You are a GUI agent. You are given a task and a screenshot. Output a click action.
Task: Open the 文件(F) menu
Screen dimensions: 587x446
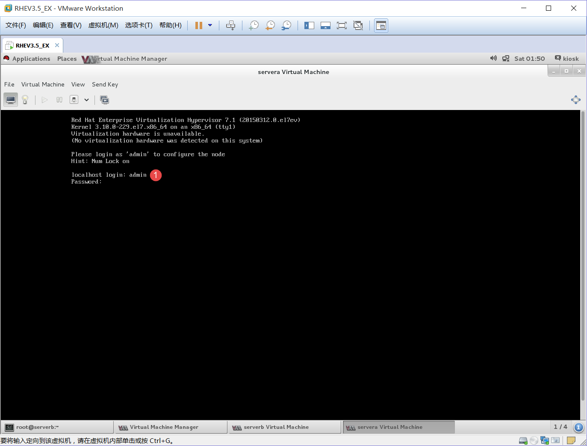coord(16,25)
